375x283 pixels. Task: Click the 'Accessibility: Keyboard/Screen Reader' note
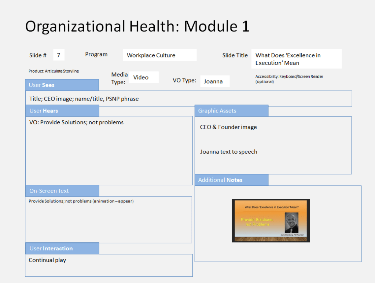[x=289, y=79]
